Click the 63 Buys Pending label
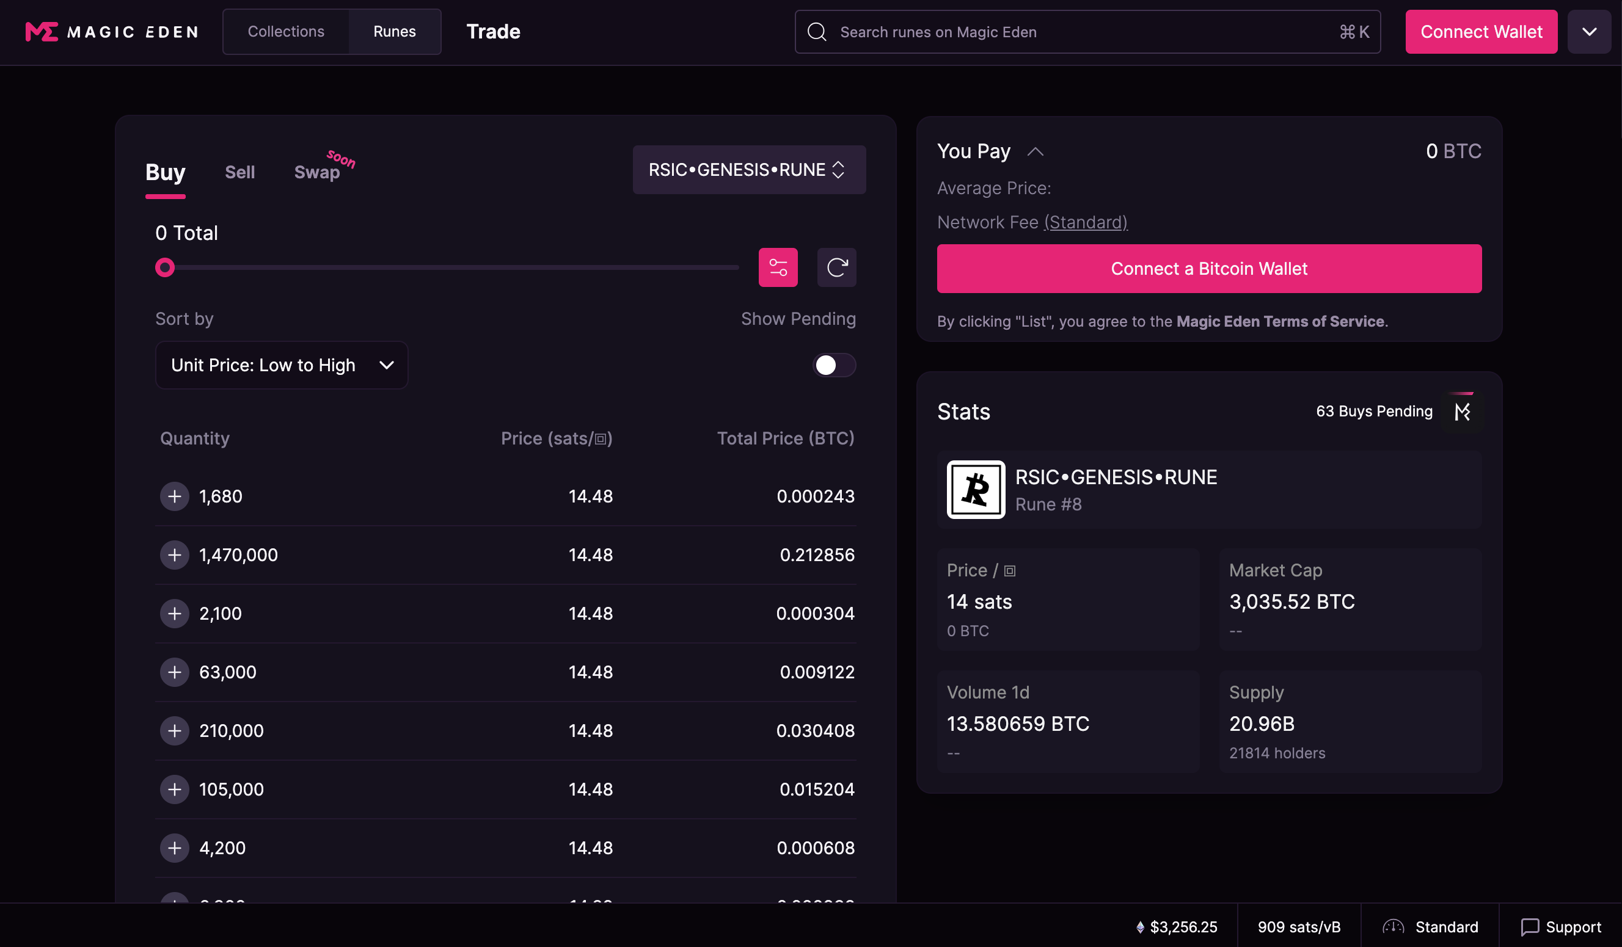 (x=1373, y=411)
